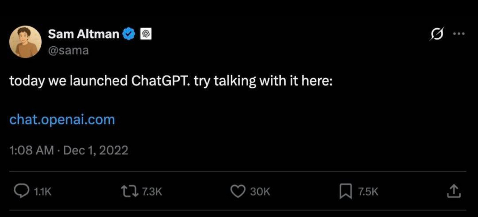Click the 7.3K reposts count

coord(152,192)
